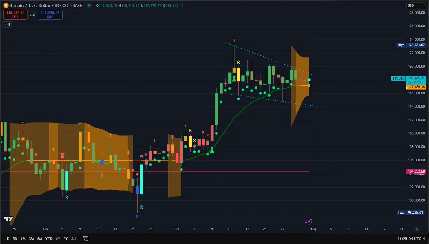Click the TradingView logo on the chart
The width and height of the screenshot is (429, 244).
9,219
